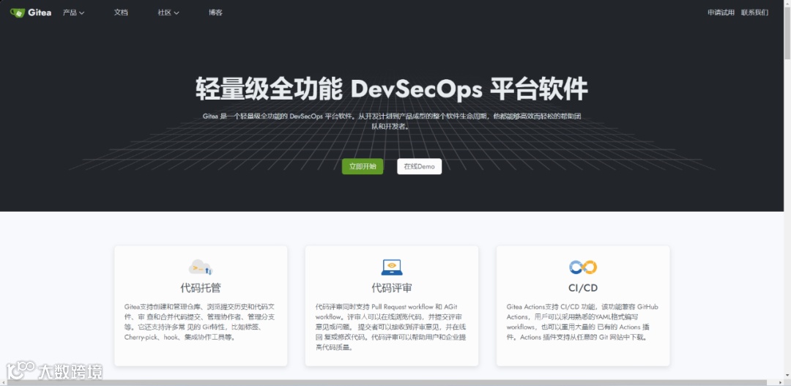Expand the 社区 dropdown menu
Viewport: 791px width, 386px height.
168,12
